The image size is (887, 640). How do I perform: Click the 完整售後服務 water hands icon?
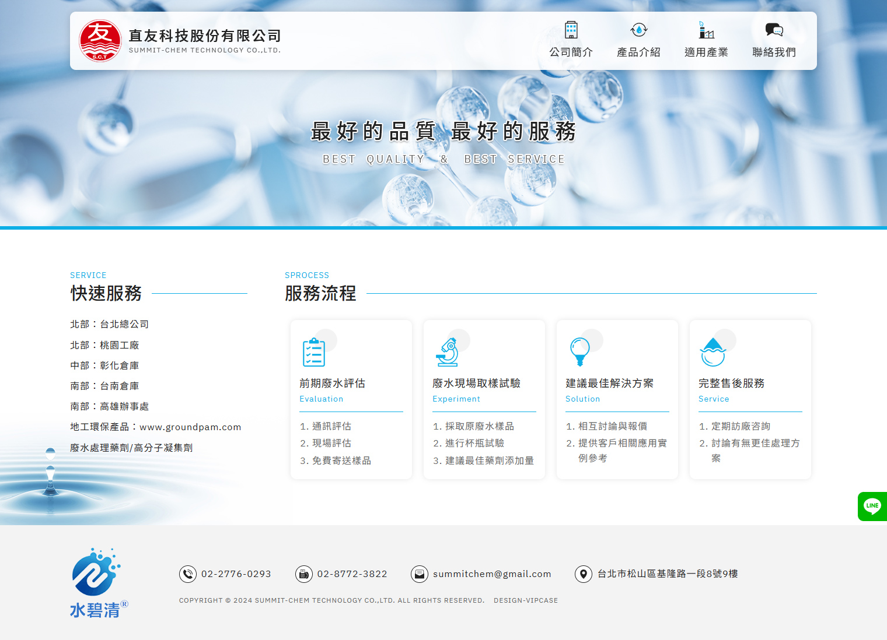click(x=713, y=352)
